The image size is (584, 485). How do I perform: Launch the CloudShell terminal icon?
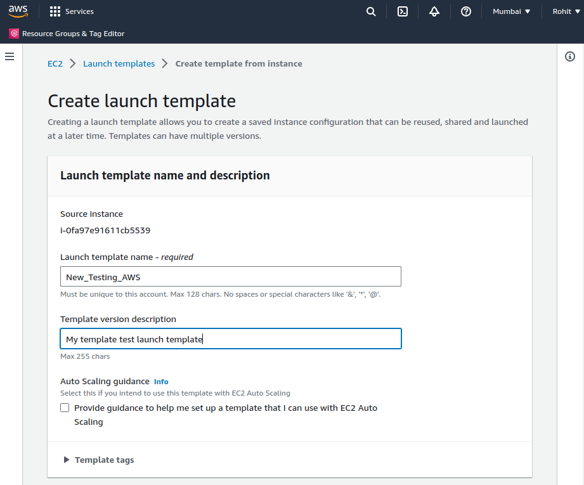[x=403, y=11]
